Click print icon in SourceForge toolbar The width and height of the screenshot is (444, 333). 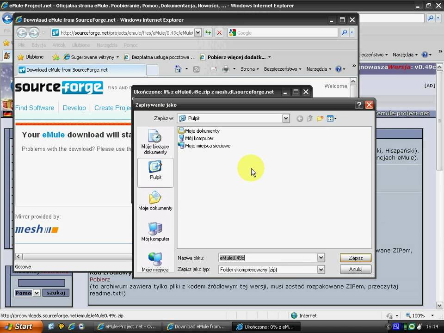click(x=226, y=69)
